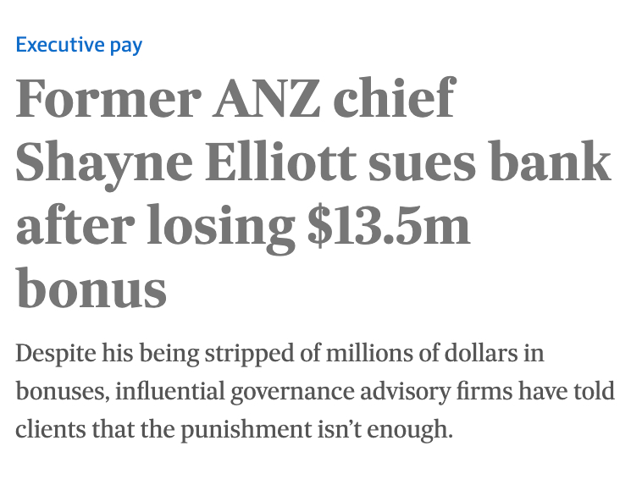Click the name "Shayne" in the headline
642x479 pixels.
(x=93, y=163)
